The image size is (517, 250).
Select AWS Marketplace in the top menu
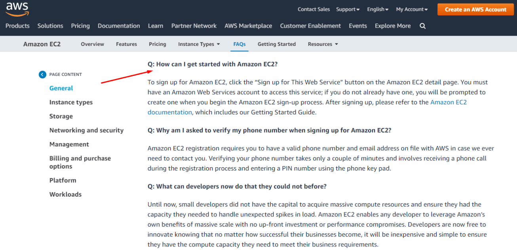tap(248, 26)
